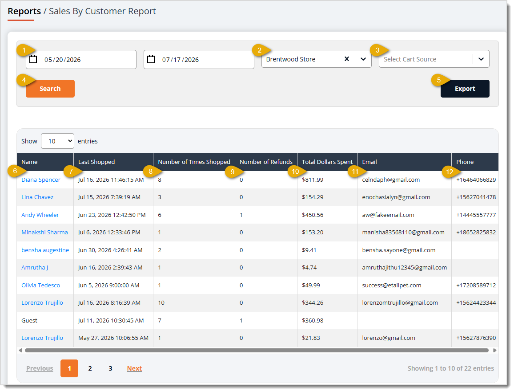Expand the Brentwood Store dropdown arrow
Image resolution: width=514 pixels, height=392 pixels.
[x=363, y=59]
